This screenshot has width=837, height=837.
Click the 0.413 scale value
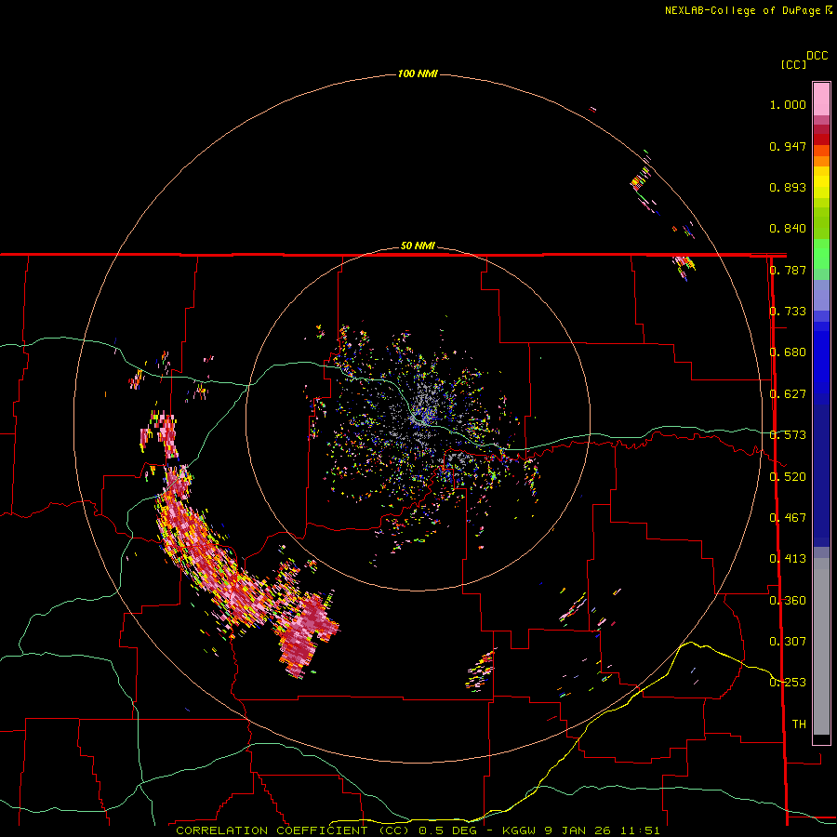coord(788,559)
